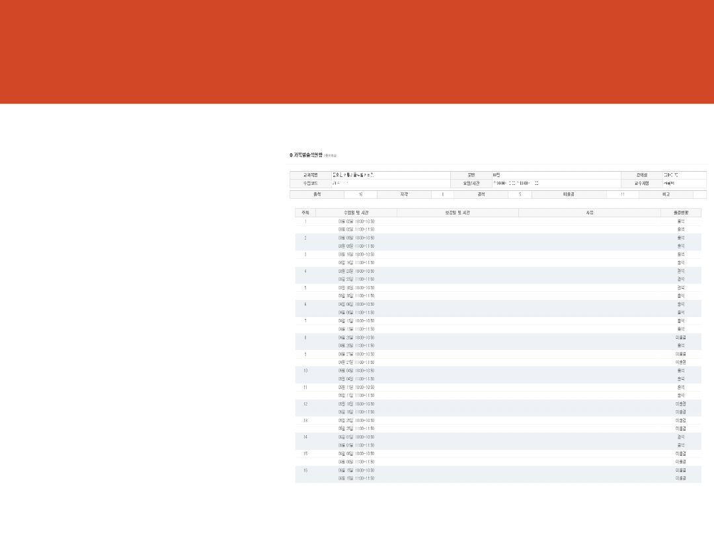Select the 주차 column header

(x=305, y=213)
